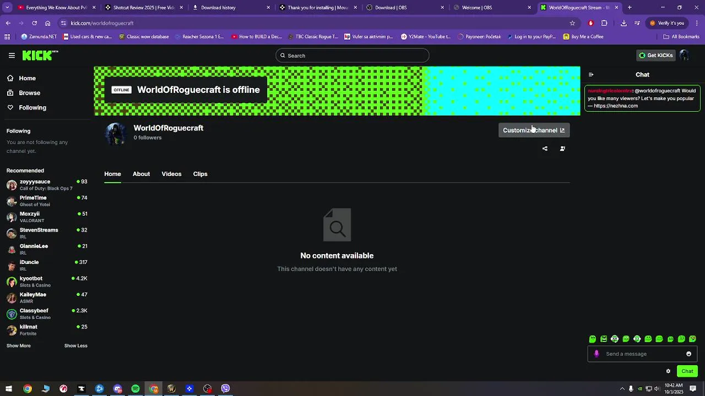Open Chrome apps grid in bookmarks bar

[7, 37]
